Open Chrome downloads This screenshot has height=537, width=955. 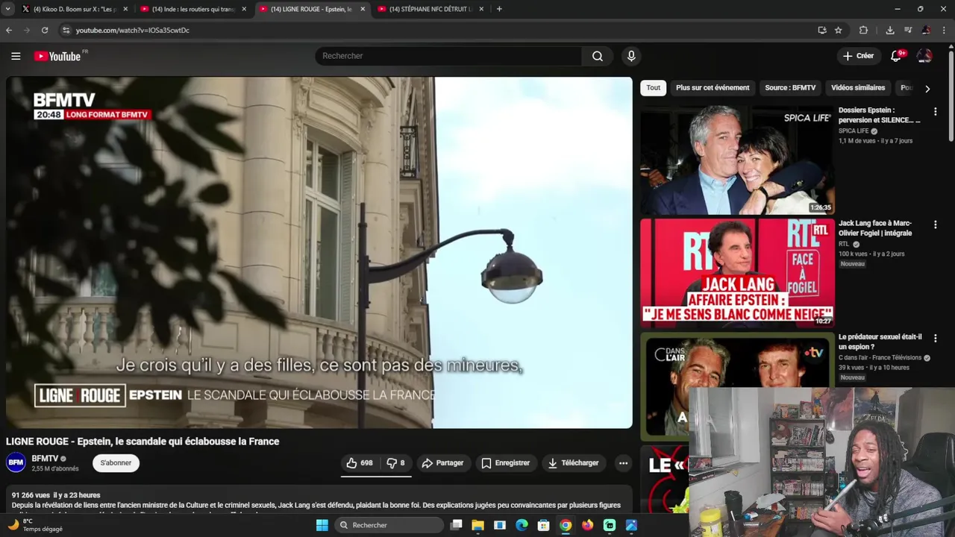(890, 31)
